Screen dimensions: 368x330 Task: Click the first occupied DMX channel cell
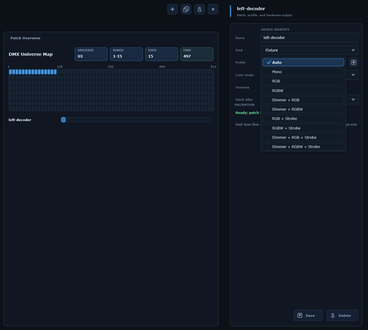point(10,72)
